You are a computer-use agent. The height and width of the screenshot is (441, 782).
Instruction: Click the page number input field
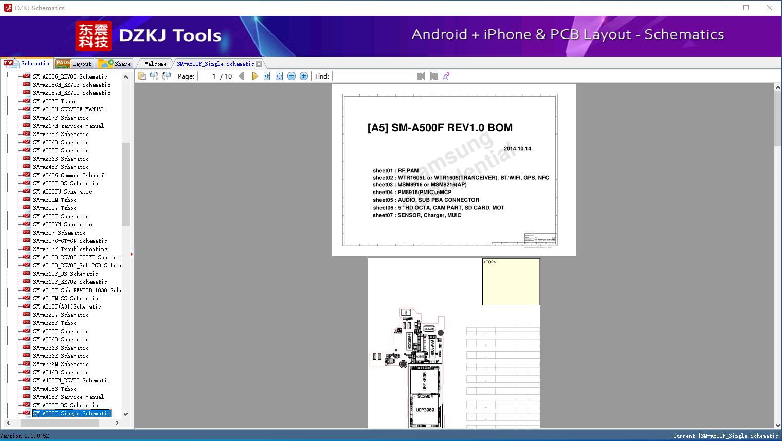click(208, 76)
